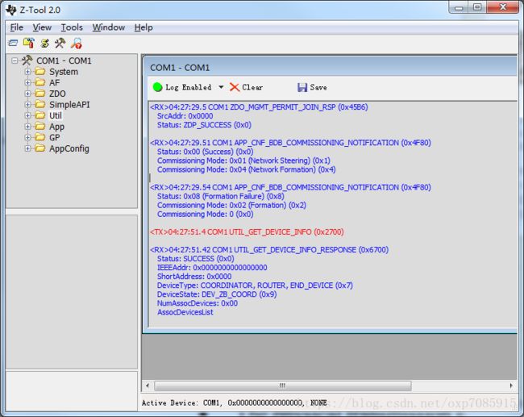Viewport: 524px width, 417px height.
Task: Click the first toolbar icon below File
Action: coord(14,43)
